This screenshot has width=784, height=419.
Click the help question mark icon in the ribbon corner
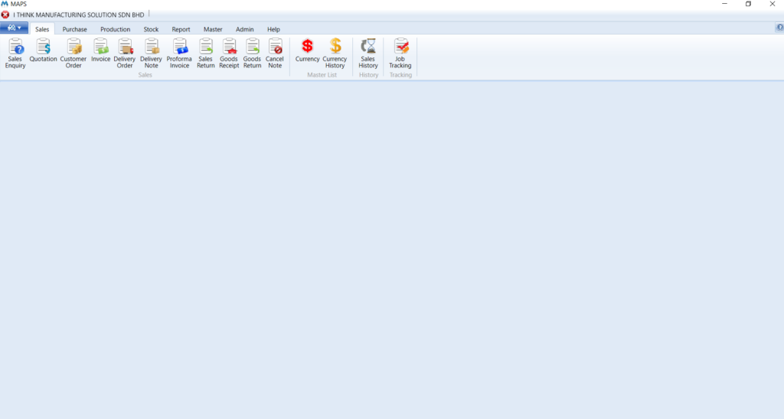(x=779, y=28)
